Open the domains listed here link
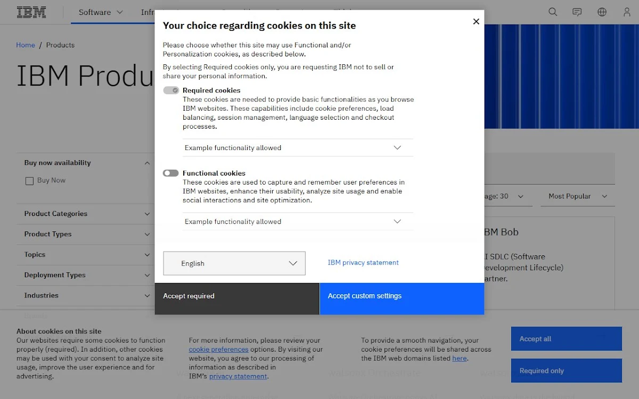The image size is (639, 399). click(x=460, y=359)
